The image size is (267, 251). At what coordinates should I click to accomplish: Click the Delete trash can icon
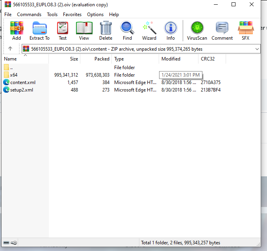pos(106,28)
